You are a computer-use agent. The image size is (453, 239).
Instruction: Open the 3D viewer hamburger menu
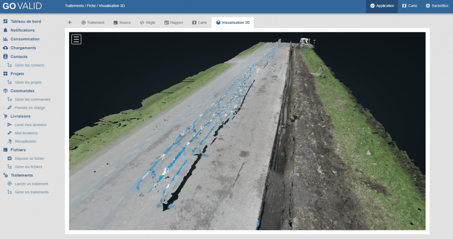click(76, 39)
